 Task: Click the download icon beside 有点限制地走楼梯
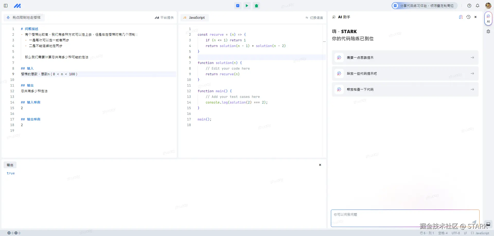(8, 17)
